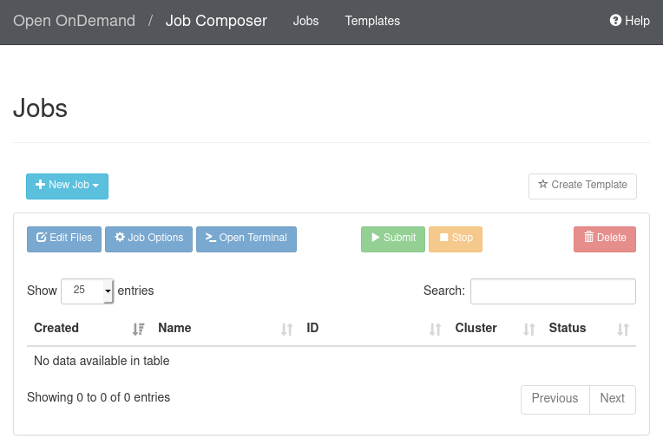Focus the Search input field
Screen dimensions: 663x438
[x=553, y=291]
